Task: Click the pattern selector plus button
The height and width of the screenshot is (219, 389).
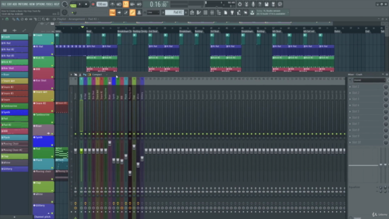Action: (x=186, y=12)
